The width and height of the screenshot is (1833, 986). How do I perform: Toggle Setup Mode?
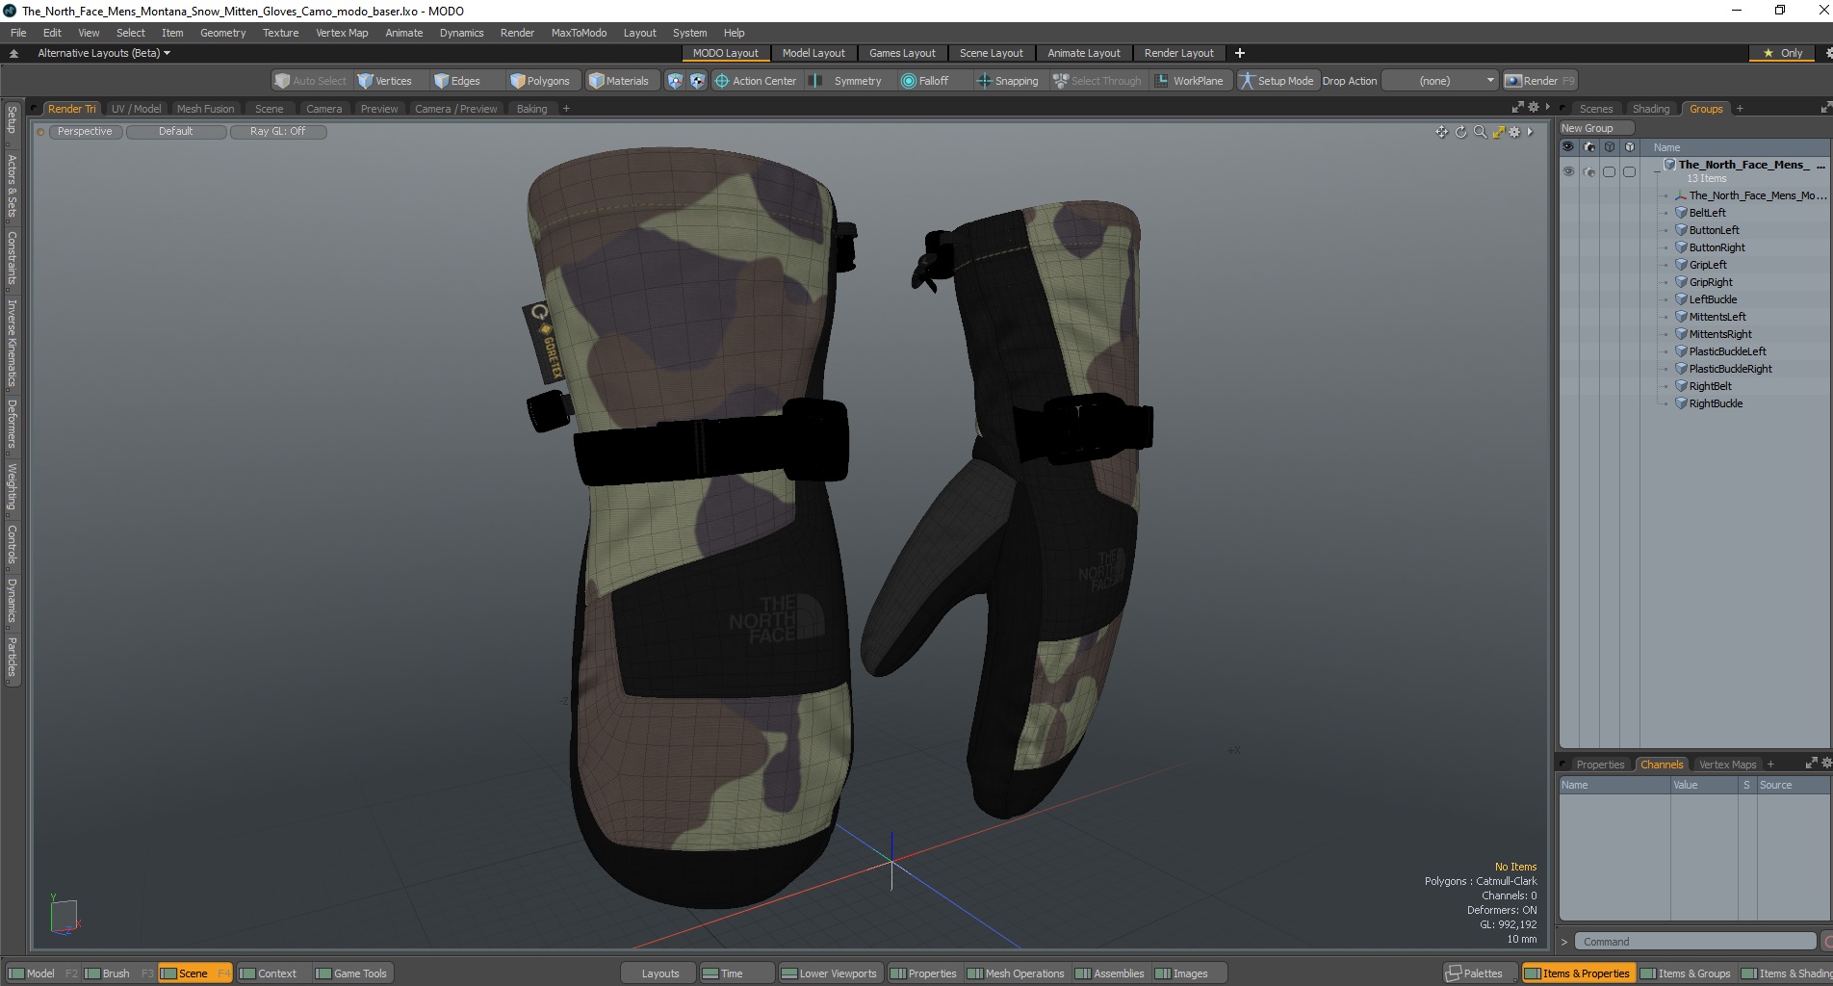(1277, 81)
